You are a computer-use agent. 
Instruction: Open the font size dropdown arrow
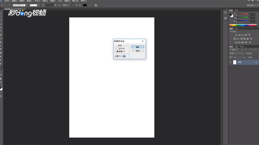55,5
